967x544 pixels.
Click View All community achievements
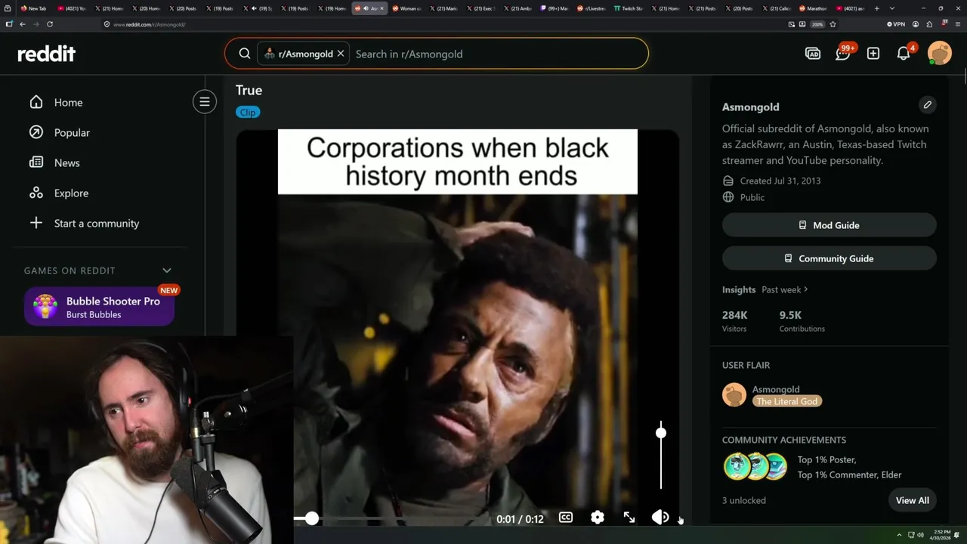(x=913, y=500)
